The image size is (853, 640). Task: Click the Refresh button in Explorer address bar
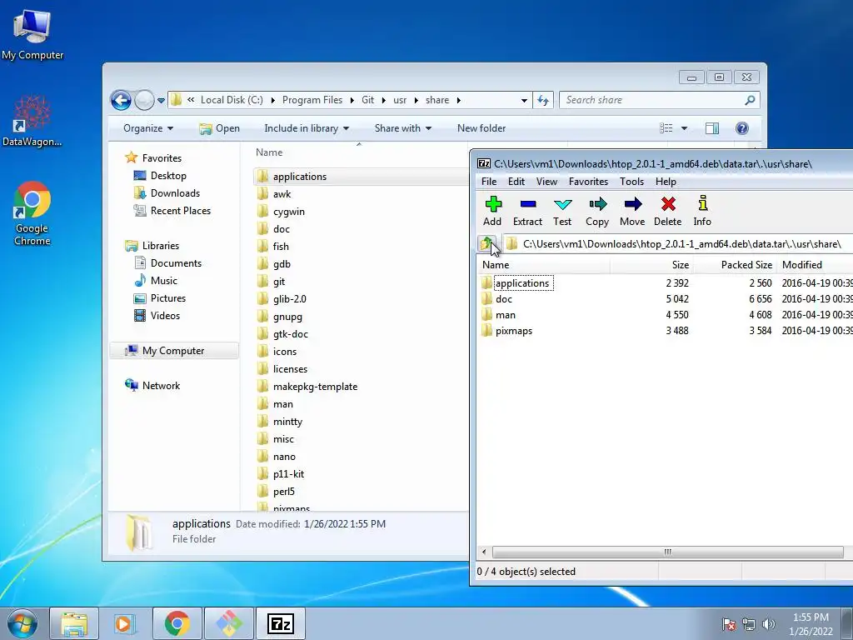coord(543,100)
